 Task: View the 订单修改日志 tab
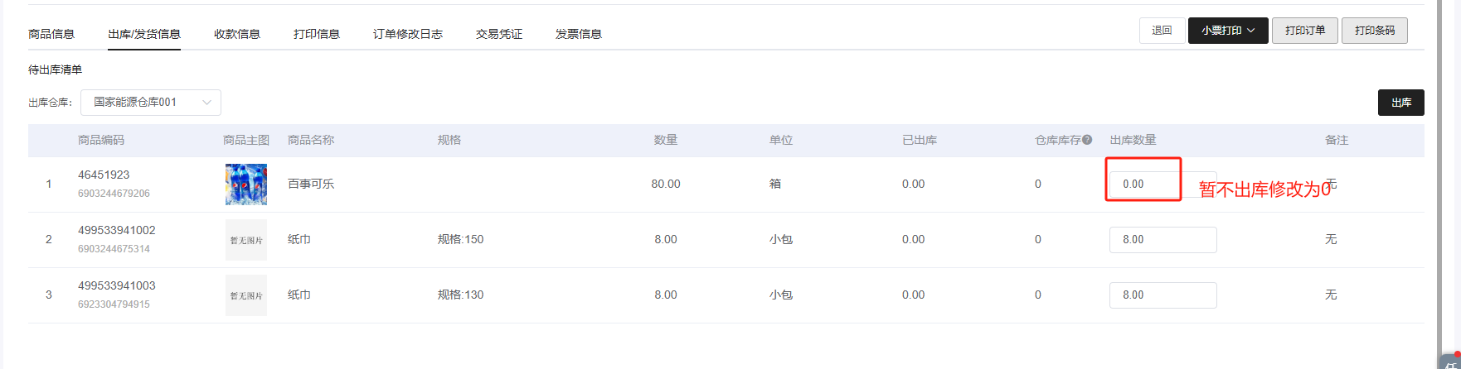point(408,34)
